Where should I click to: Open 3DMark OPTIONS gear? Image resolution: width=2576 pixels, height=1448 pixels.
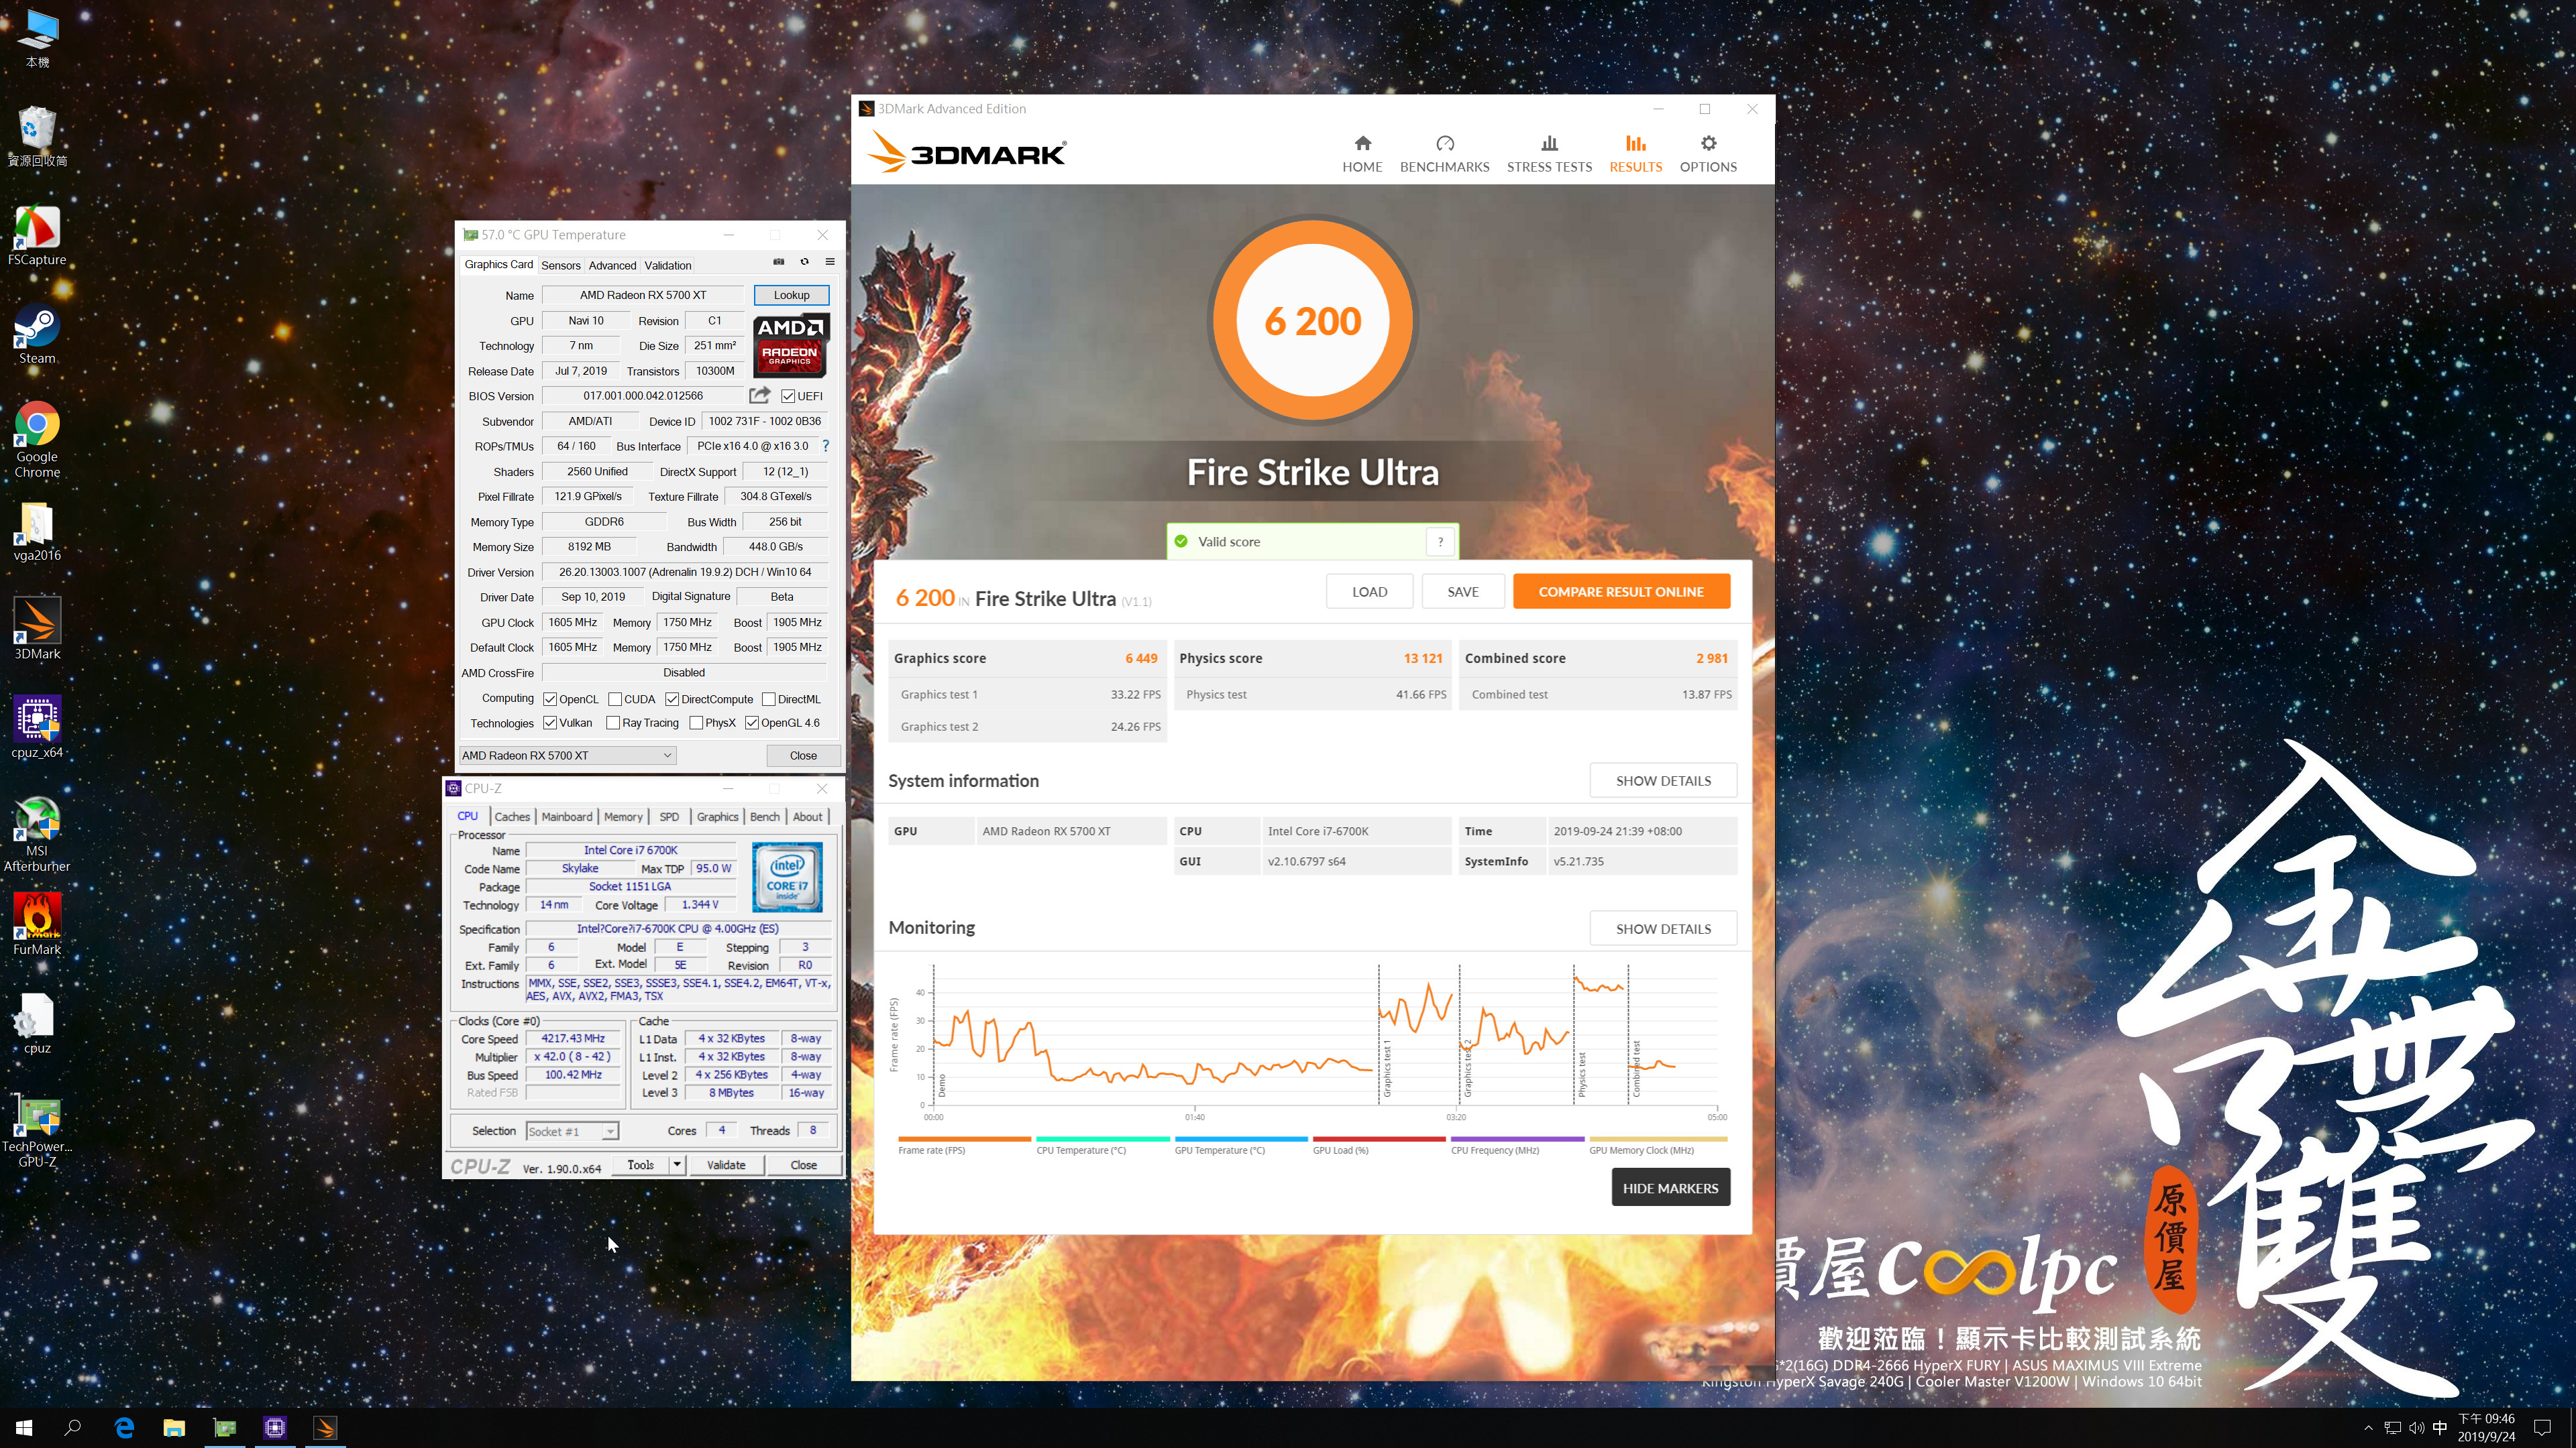[x=1708, y=154]
